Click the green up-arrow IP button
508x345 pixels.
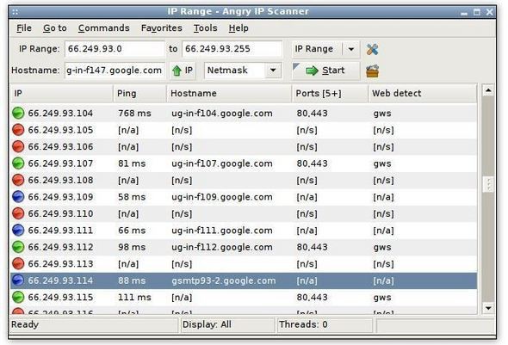[183, 71]
